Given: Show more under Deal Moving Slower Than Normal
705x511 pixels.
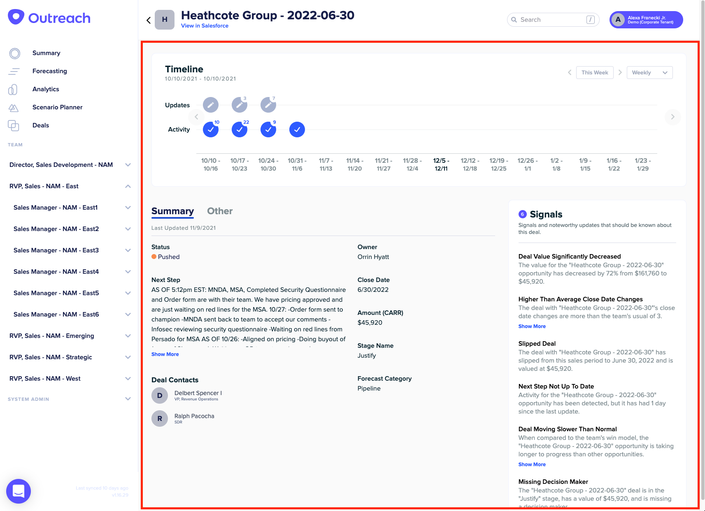Looking at the screenshot, I should click(532, 465).
